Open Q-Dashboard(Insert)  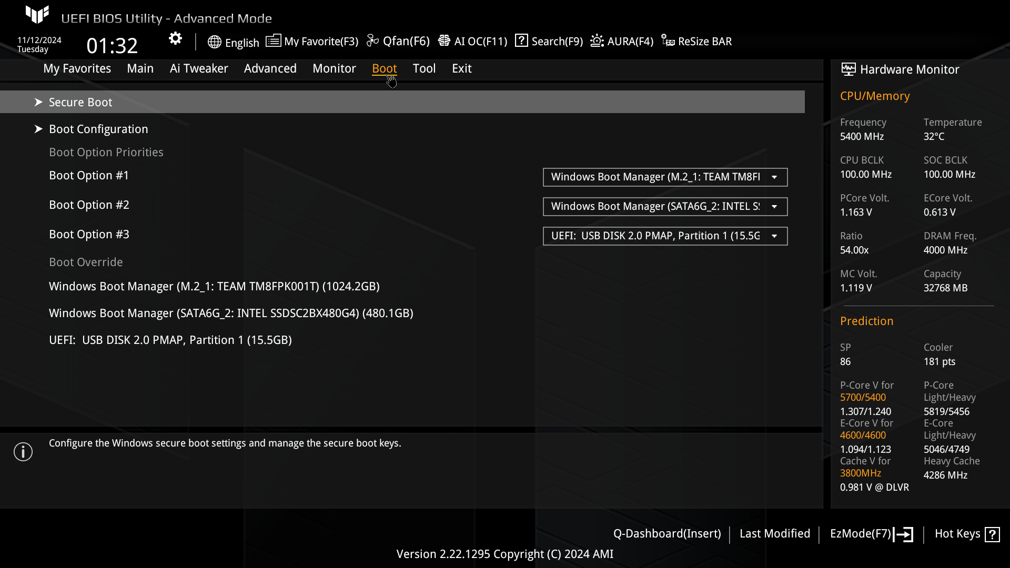pyautogui.click(x=666, y=534)
